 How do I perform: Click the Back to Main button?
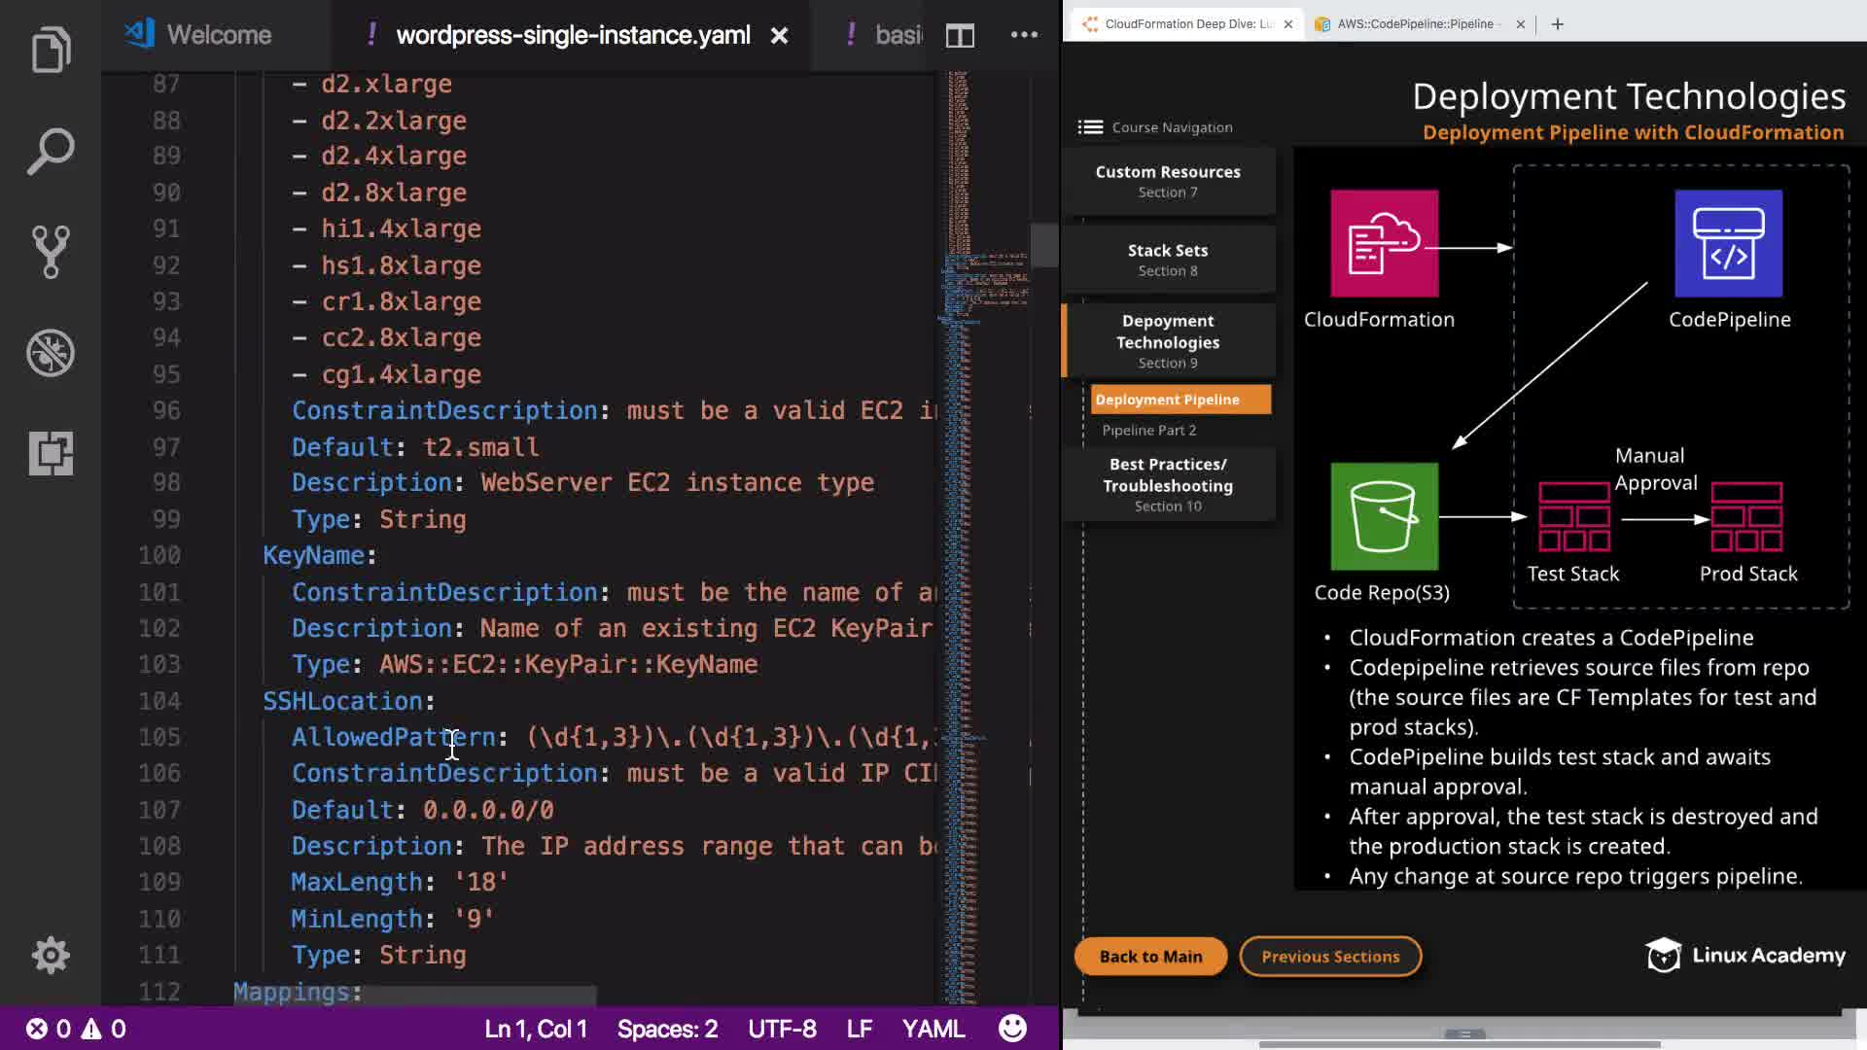[x=1150, y=957]
